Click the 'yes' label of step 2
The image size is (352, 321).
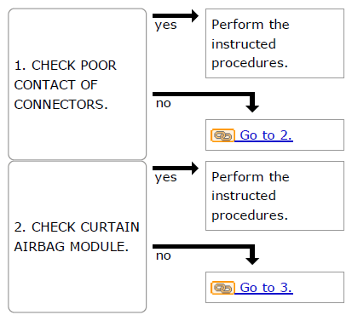(166, 178)
